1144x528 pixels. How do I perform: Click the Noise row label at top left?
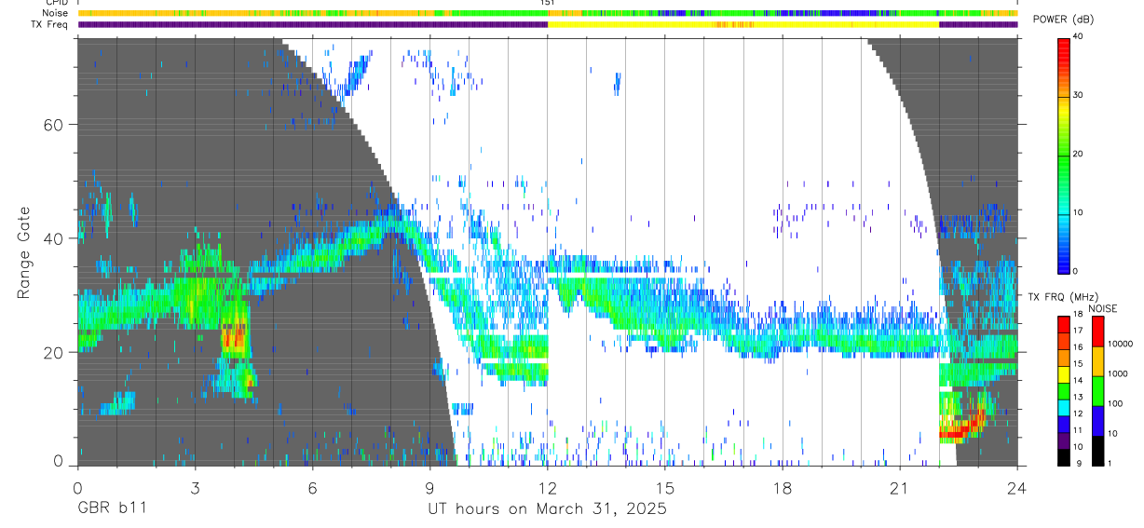pos(55,13)
